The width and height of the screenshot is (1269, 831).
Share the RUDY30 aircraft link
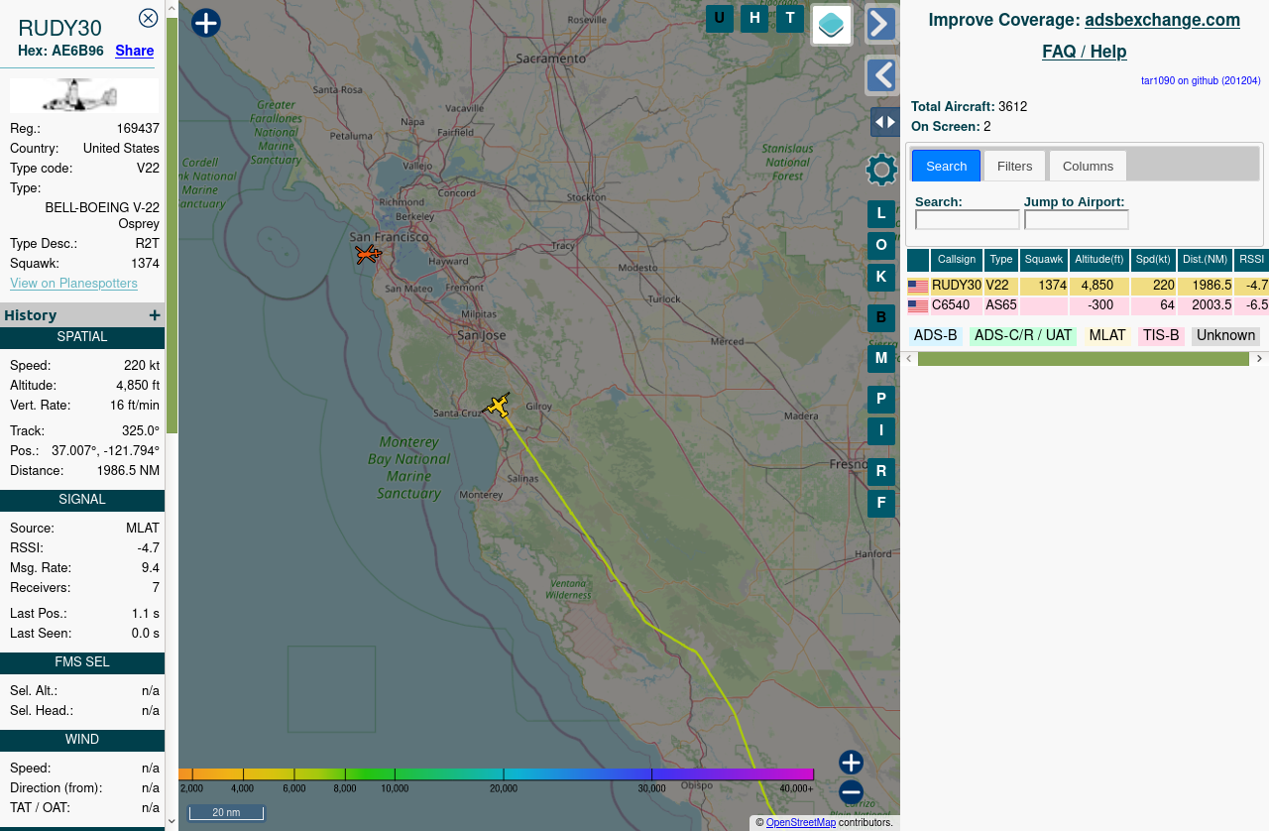tap(134, 51)
